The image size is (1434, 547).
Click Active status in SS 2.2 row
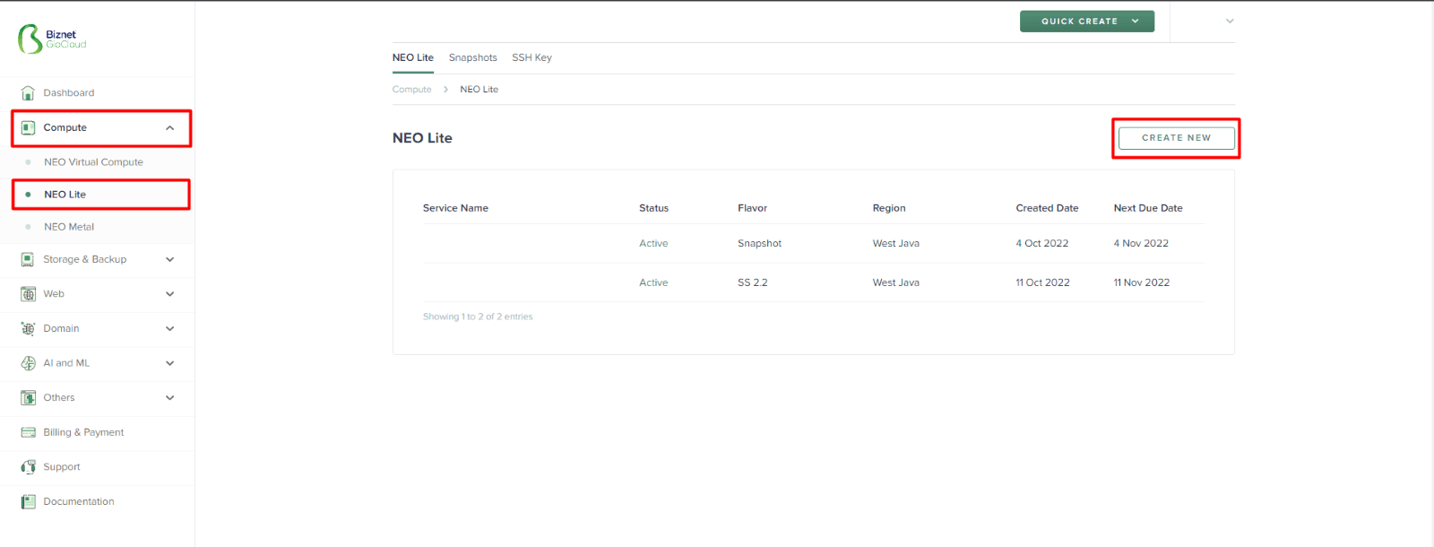pos(653,282)
